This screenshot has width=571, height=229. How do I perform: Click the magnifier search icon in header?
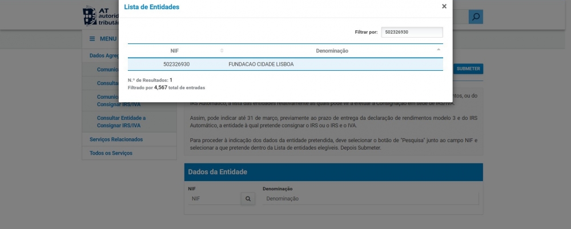pyautogui.click(x=476, y=17)
